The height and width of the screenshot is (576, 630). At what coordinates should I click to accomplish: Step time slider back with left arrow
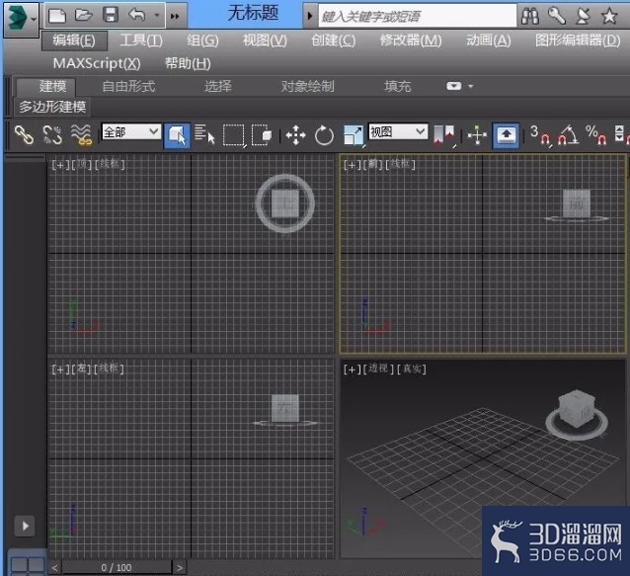(x=55, y=567)
